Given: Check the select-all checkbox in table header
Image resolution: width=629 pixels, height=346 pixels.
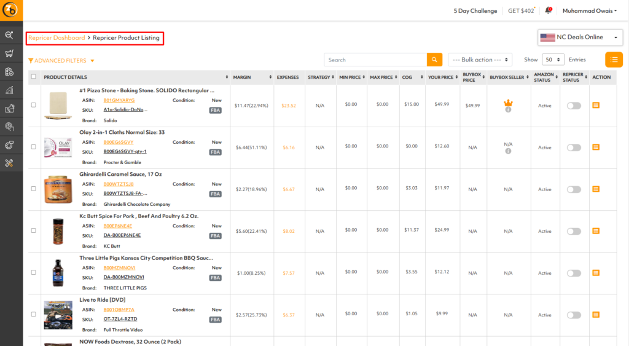Looking at the screenshot, I should coord(34,77).
